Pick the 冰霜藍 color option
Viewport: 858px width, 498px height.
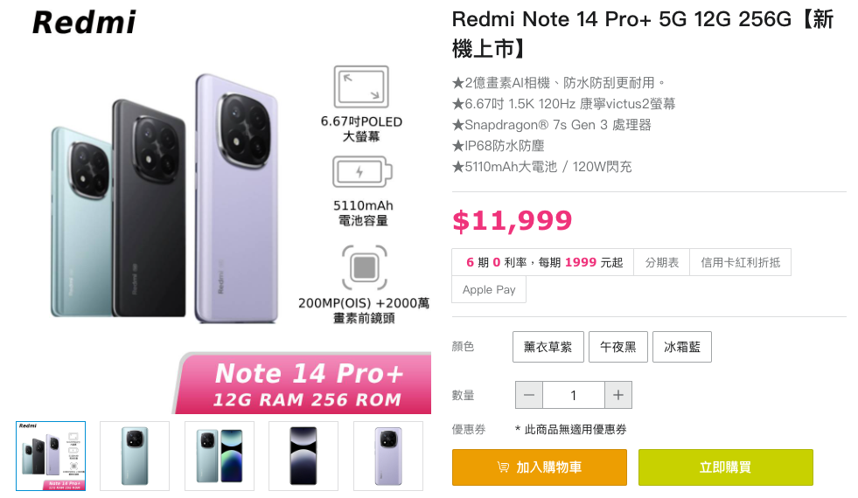click(682, 347)
